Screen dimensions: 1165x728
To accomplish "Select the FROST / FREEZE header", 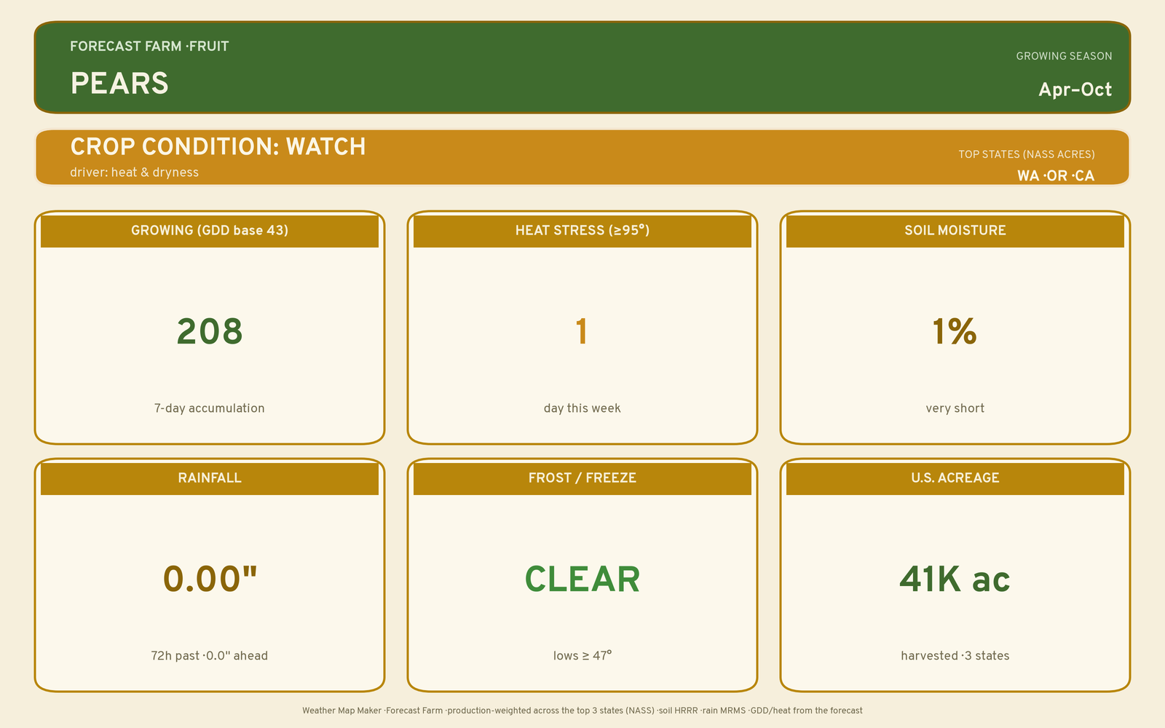I will click(582, 478).
